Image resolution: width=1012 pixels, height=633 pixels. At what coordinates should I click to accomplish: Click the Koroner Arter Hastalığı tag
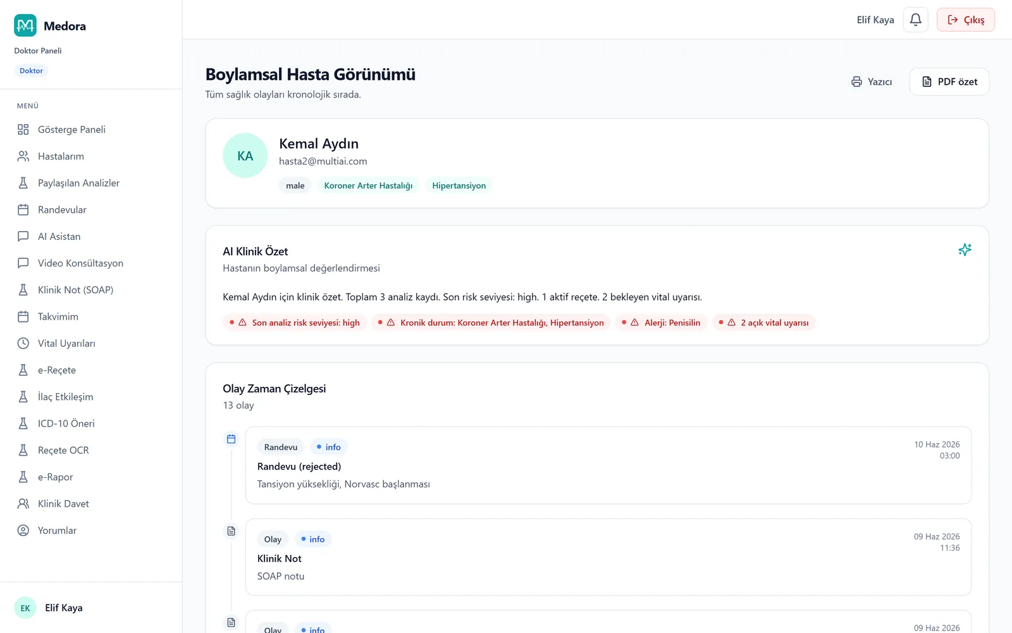click(x=368, y=185)
